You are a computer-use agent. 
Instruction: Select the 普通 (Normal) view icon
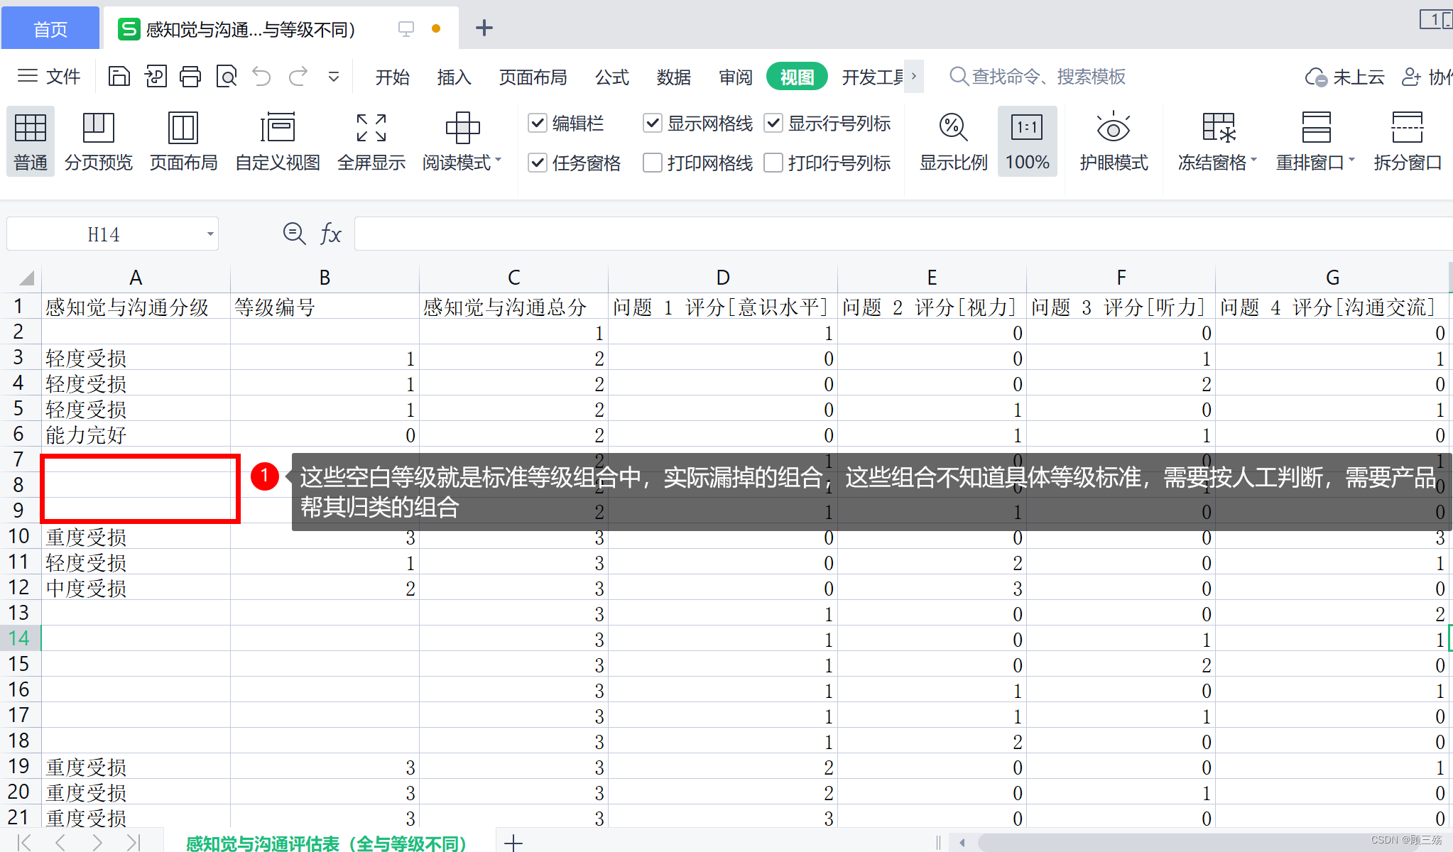pyautogui.click(x=31, y=142)
